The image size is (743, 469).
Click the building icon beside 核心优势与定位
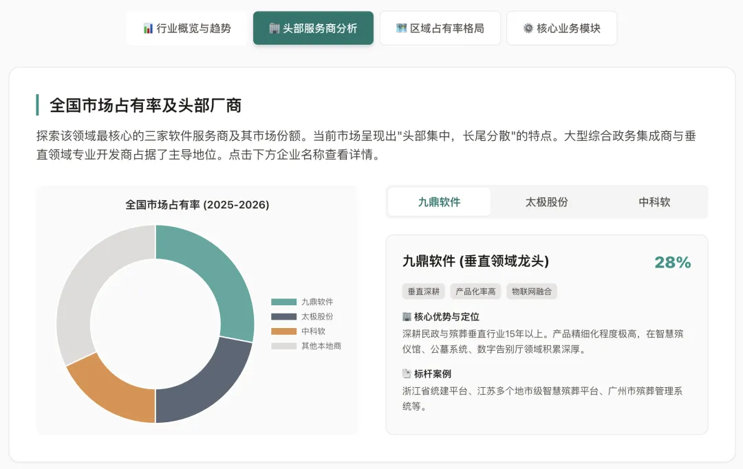pos(407,316)
